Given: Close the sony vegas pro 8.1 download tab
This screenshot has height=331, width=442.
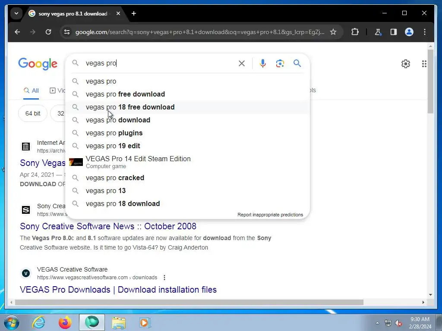Looking at the screenshot, I should 118,13.
